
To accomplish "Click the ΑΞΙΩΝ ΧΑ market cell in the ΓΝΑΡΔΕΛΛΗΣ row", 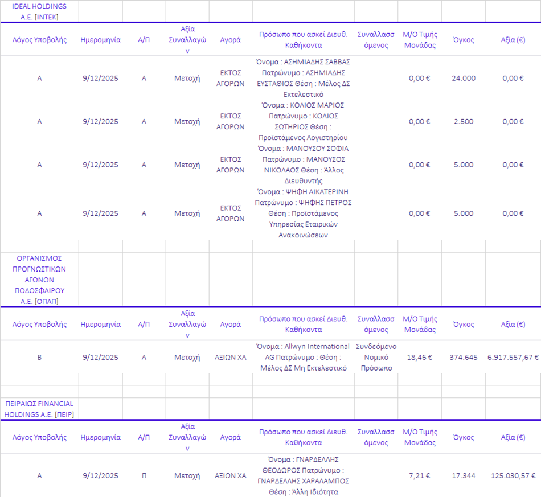I will click(230, 475).
